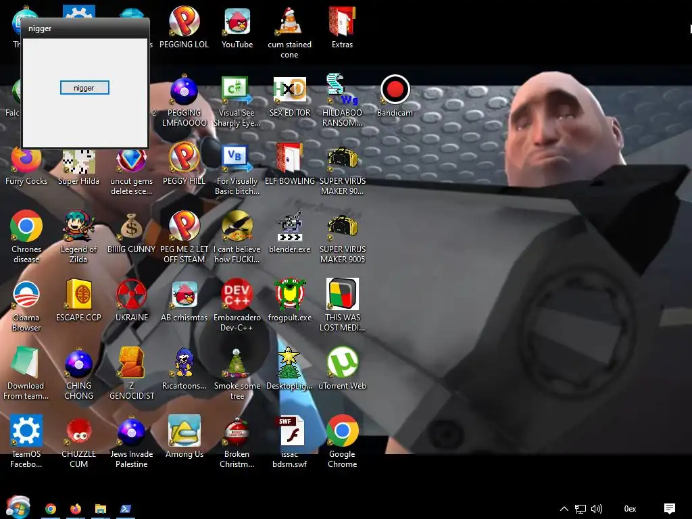This screenshot has width=692, height=519.
Task: Open the AB crhismtas Angry Birds icon
Action: (184, 294)
